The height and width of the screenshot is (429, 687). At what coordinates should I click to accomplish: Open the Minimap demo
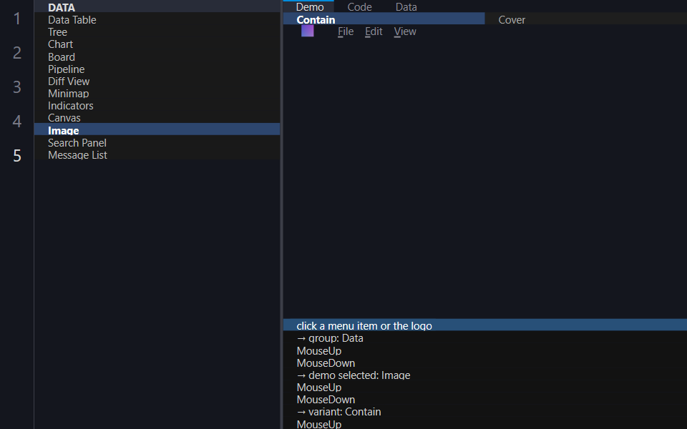pos(157,93)
